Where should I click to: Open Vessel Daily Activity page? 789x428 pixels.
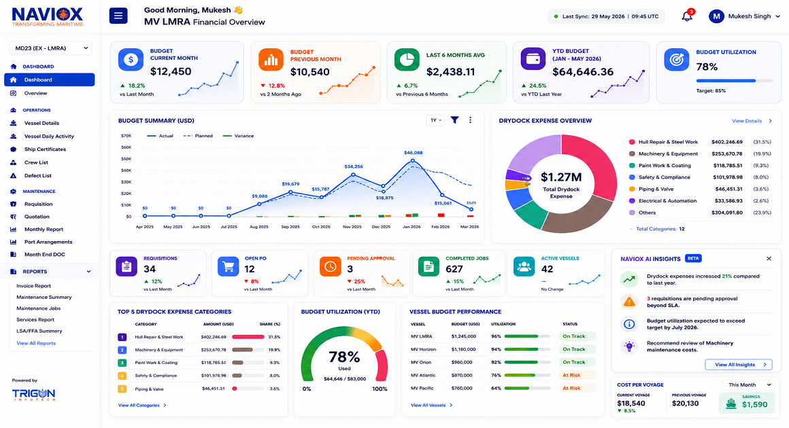point(49,136)
